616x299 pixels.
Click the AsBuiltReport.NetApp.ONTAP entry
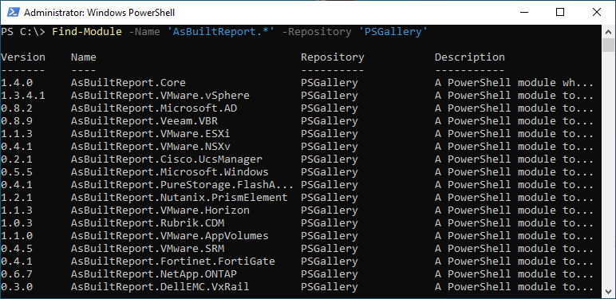click(154, 274)
